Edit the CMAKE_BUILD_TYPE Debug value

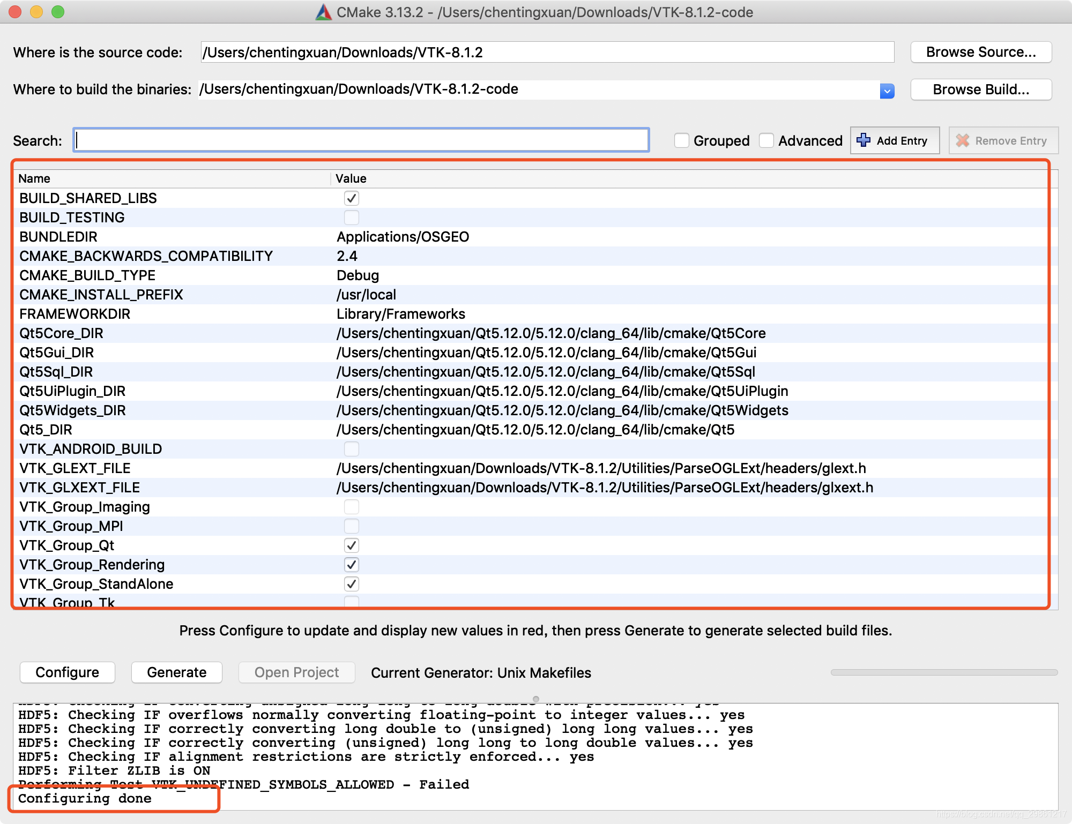tap(358, 275)
